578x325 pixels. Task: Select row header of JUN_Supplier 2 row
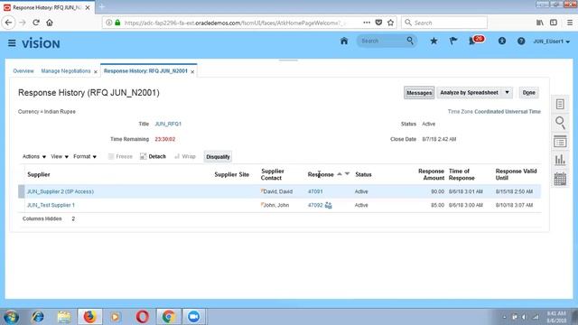[22, 191]
